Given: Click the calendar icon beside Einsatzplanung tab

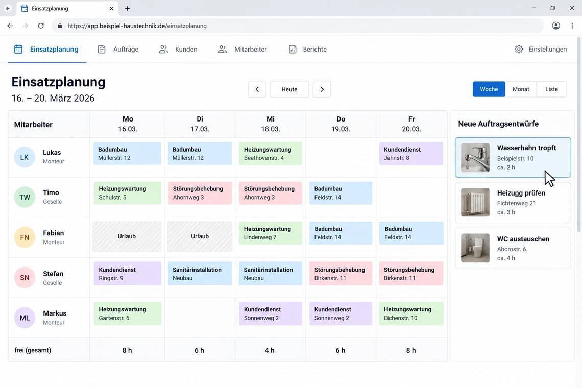Looking at the screenshot, I should tap(18, 49).
